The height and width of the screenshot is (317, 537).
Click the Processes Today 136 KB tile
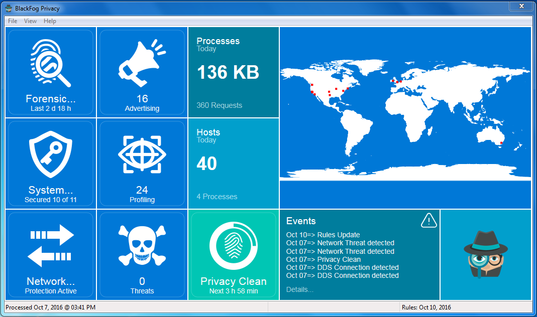click(234, 73)
